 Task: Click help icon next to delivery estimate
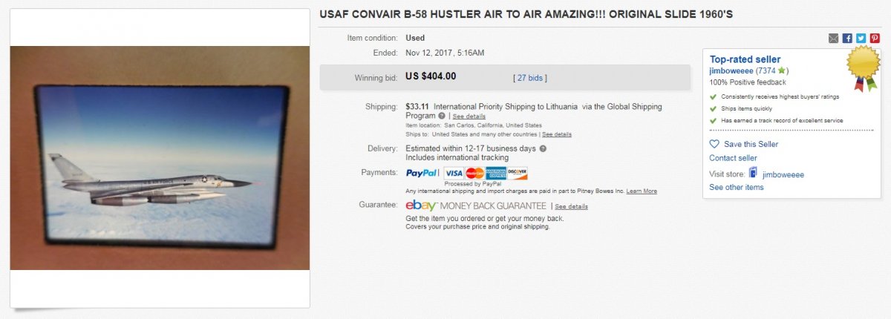(x=543, y=148)
